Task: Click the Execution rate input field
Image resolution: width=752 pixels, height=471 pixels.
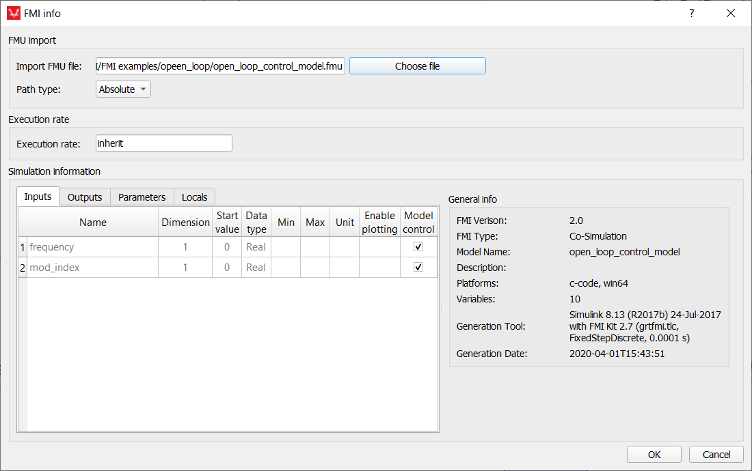Action: [164, 143]
